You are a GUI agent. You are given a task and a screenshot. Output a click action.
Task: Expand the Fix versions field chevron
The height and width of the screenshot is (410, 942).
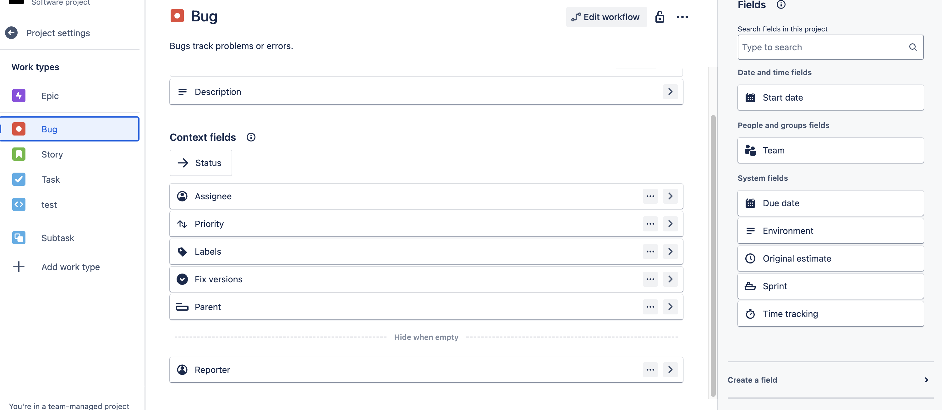click(670, 279)
